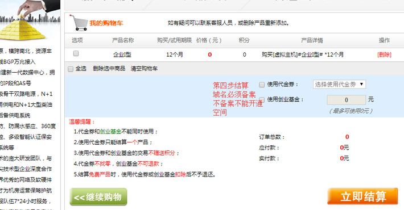
Task: Click the 使用代金券 label text
Action: 282,85
